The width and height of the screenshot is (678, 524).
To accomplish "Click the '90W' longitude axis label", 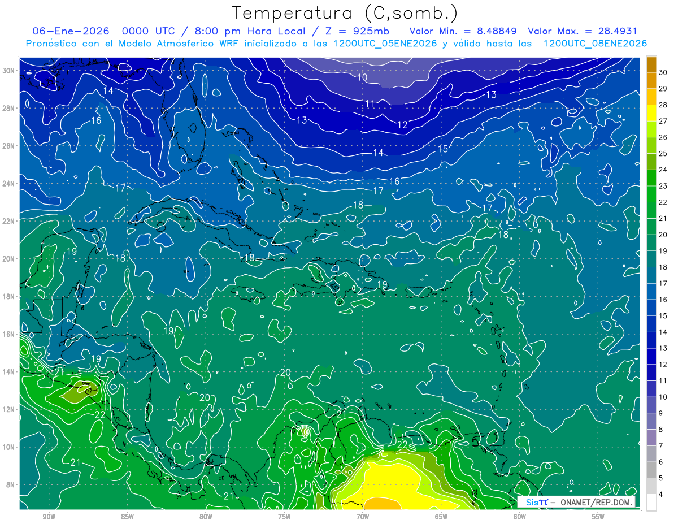I will [x=49, y=517].
